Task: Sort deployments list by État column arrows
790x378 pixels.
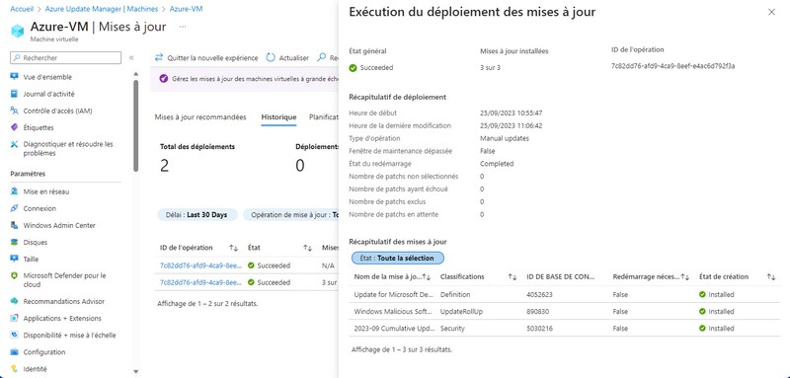Action: 307,248
